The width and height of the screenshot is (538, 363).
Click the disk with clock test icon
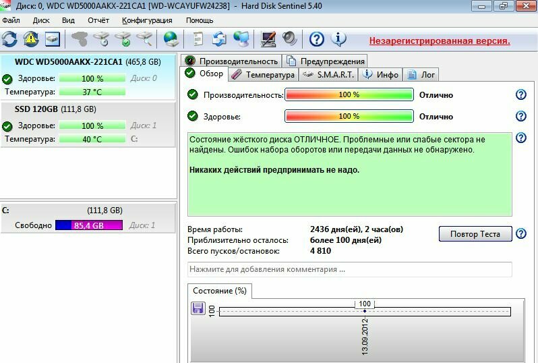click(x=102, y=39)
